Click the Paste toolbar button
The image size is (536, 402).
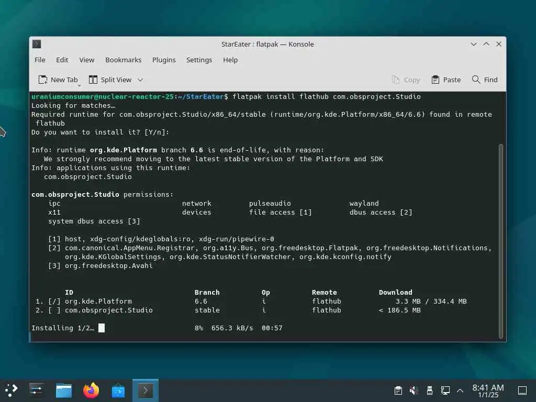tap(446, 80)
